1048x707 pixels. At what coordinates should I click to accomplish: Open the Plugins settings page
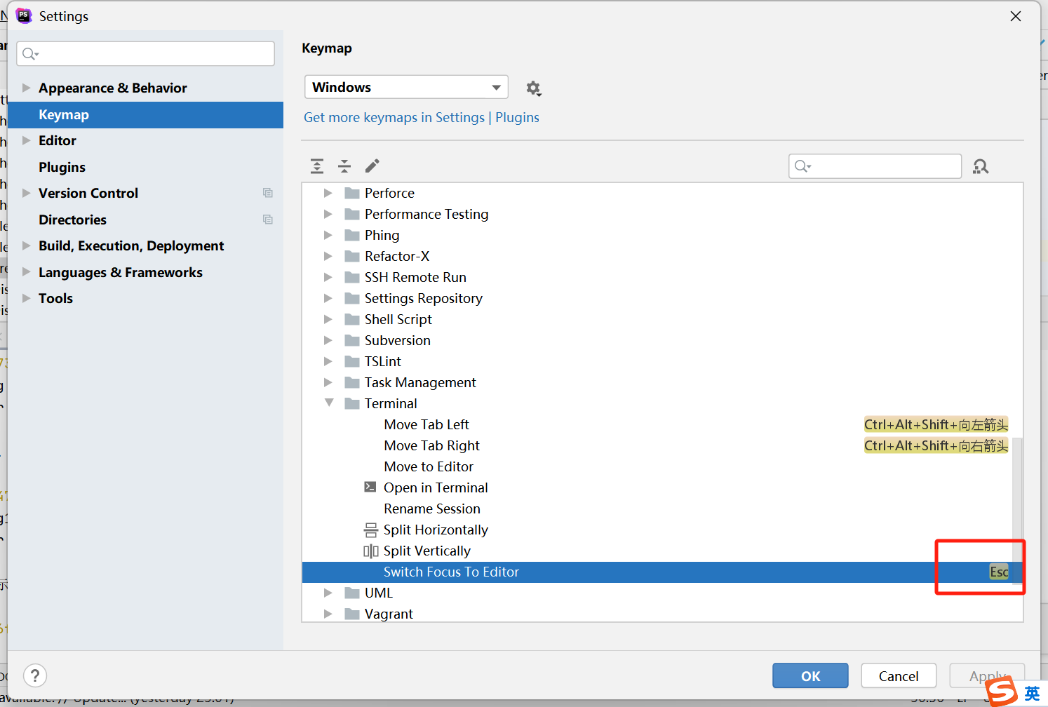(x=62, y=167)
